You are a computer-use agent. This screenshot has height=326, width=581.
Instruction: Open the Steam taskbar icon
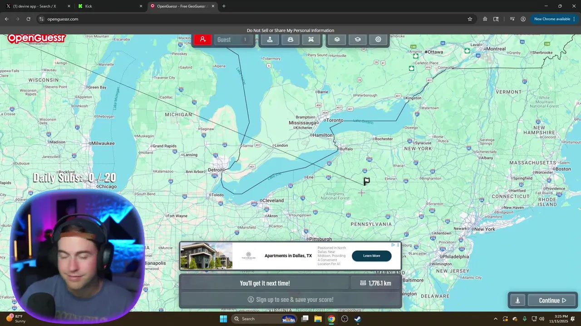click(358, 319)
